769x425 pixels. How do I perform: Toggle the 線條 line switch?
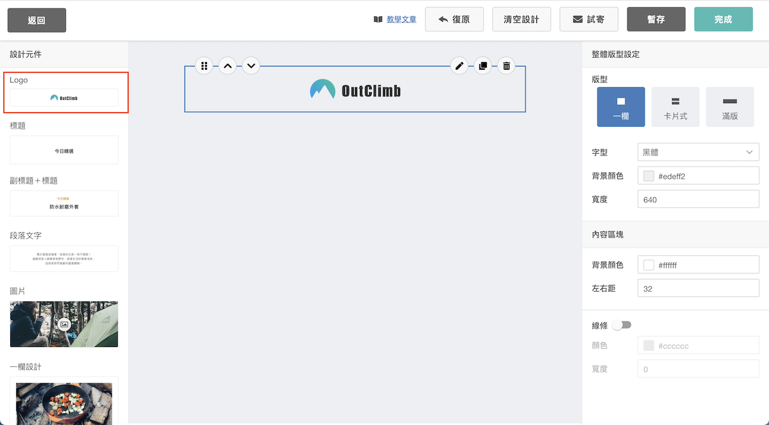(622, 325)
